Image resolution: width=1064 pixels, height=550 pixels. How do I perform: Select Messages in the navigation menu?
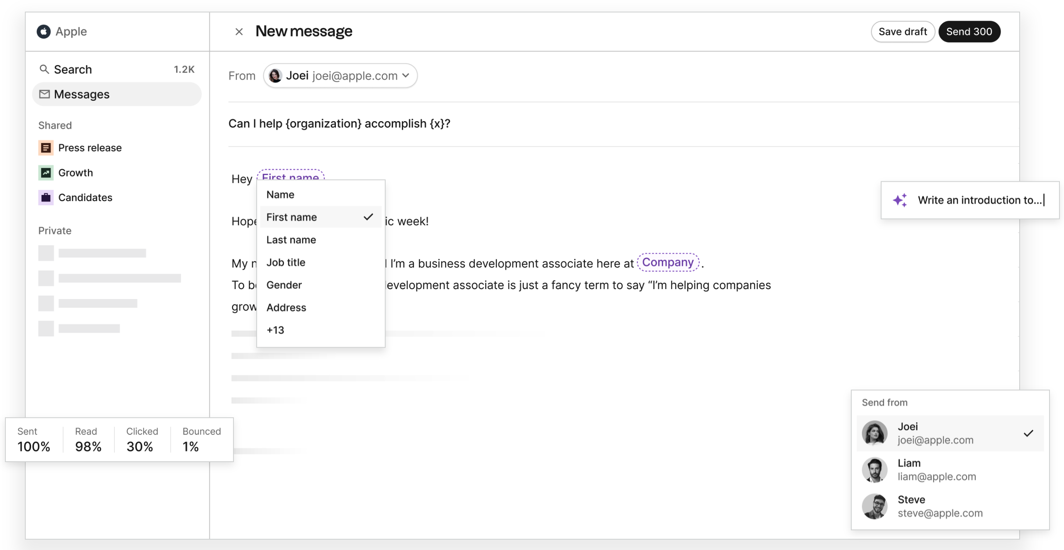tap(82, 94)
